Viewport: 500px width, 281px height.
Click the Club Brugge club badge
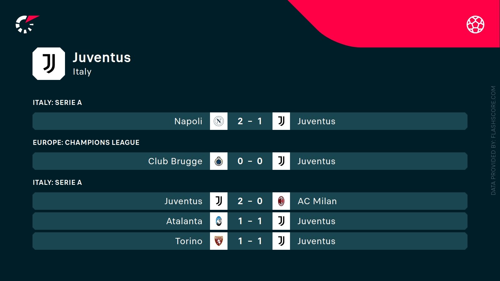pos(219,161)
